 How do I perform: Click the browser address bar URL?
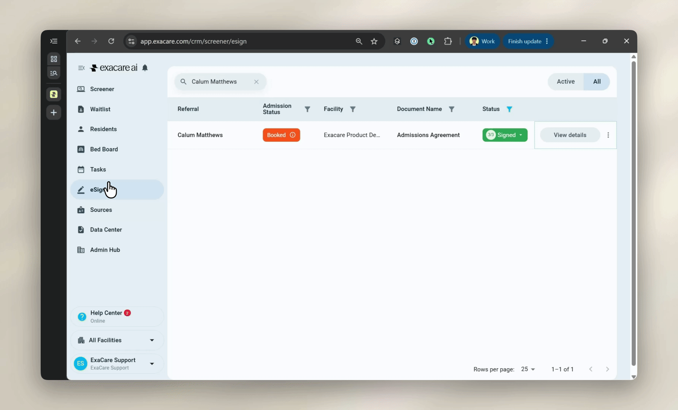(193, 41)
